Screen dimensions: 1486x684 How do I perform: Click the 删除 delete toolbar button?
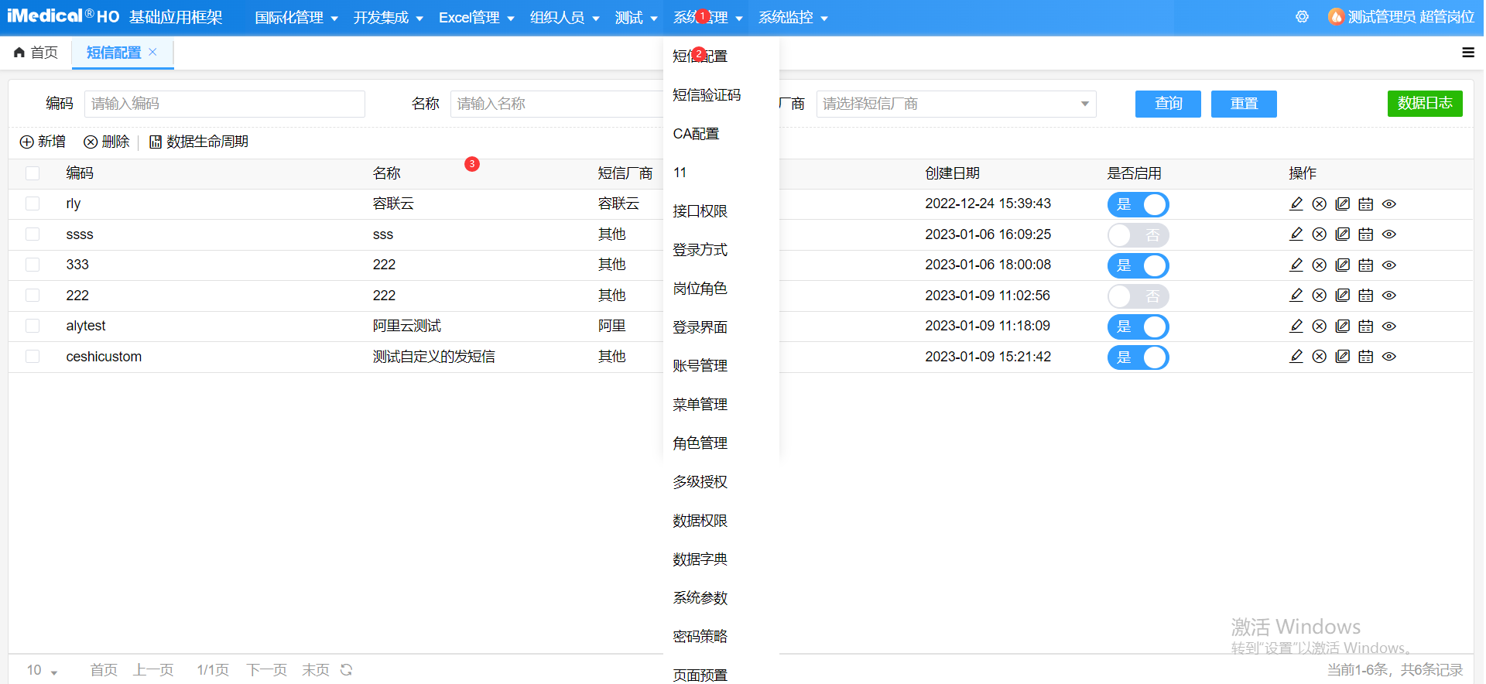107,142
